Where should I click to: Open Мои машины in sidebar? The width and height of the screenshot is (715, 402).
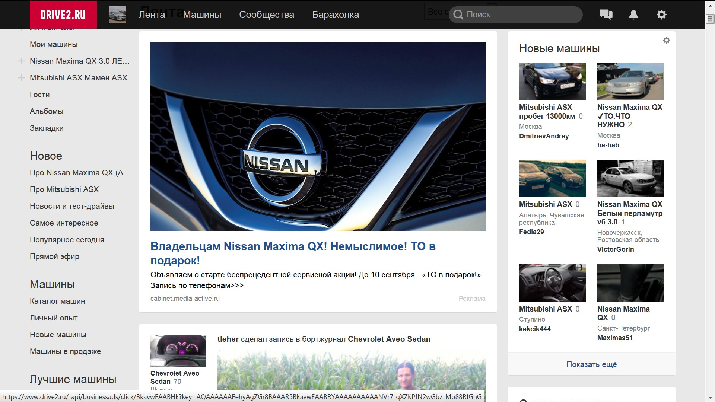coord(54,44)
